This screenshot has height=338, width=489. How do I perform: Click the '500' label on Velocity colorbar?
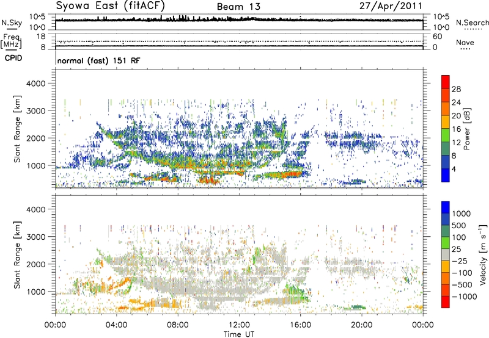point(459,226)
